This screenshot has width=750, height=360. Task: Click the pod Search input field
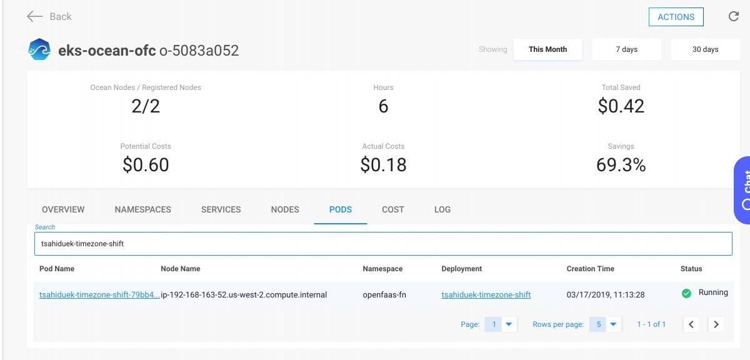382,244
